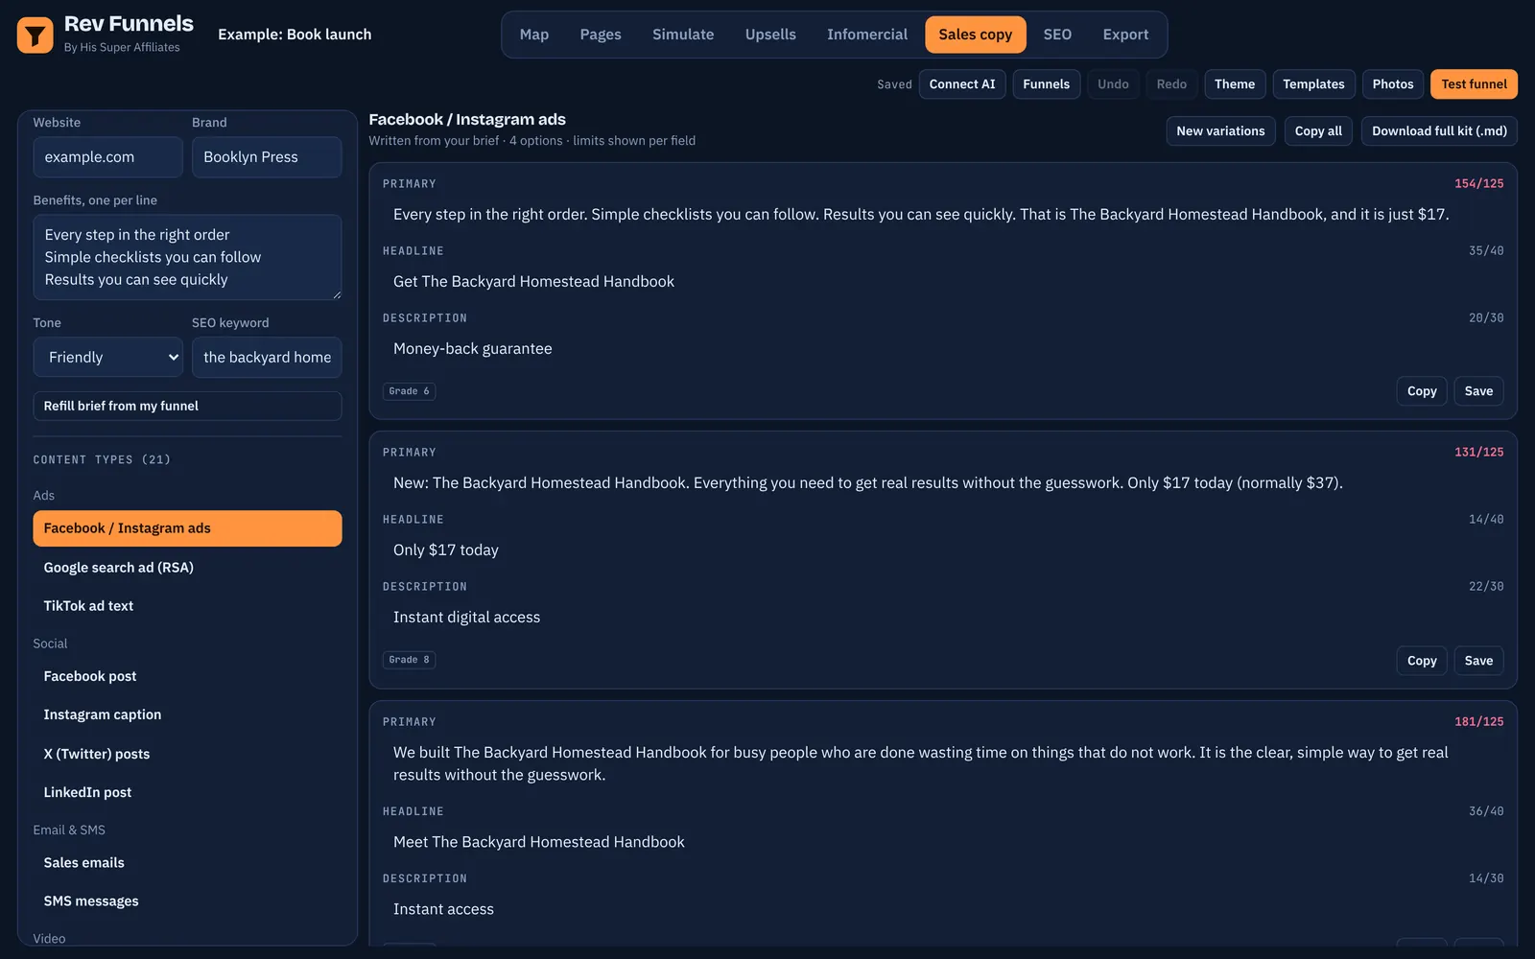Open the Infomercial tab

click(x=867, y=35)
